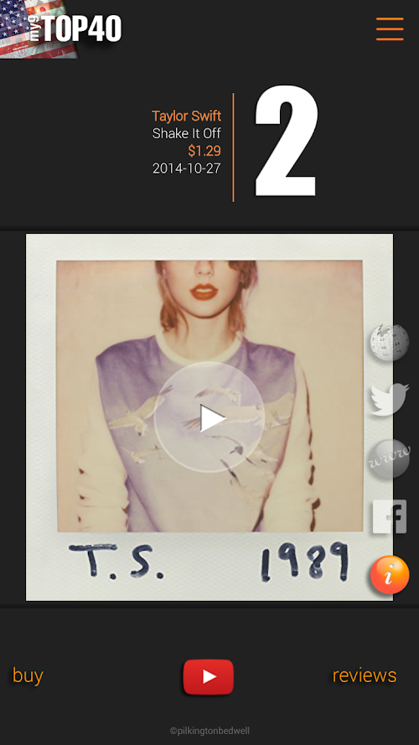The height and width of the screenshot is (745, 419).
Task: Open the orange hamburger menu
Action: coord(390,29)
